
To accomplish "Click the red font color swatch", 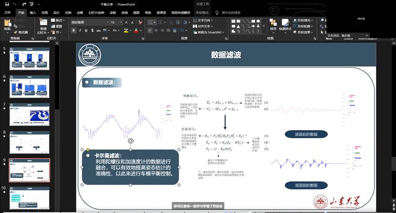I will [137, 30].
